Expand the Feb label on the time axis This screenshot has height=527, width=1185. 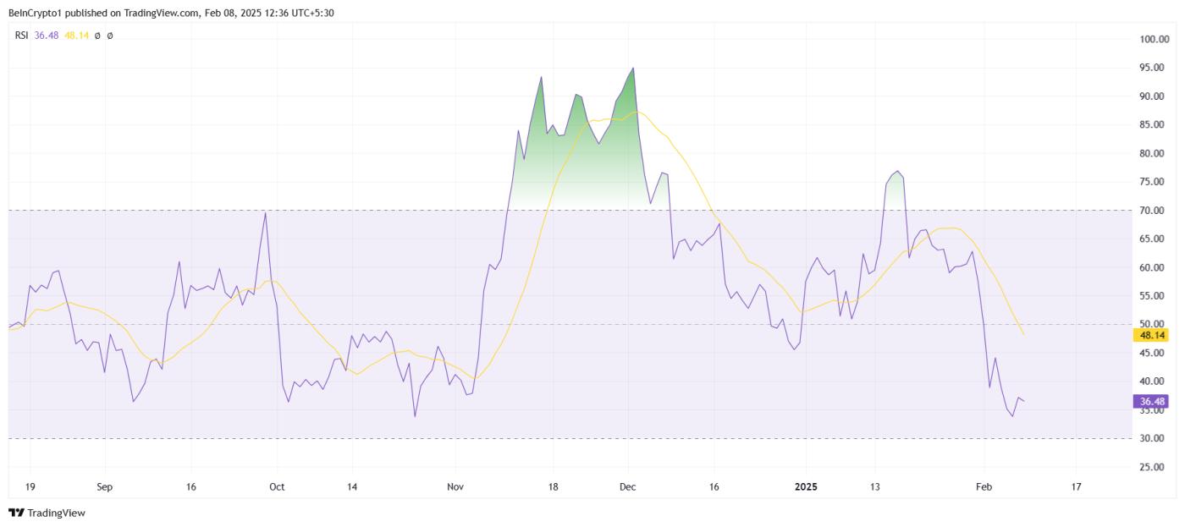point(984,486)
